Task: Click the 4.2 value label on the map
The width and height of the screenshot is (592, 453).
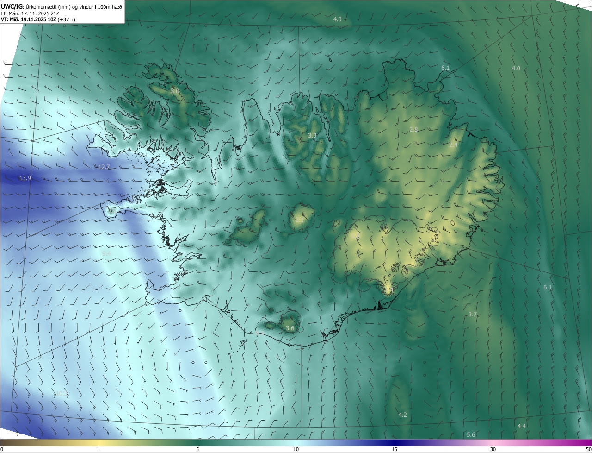Action: [402, 415]
